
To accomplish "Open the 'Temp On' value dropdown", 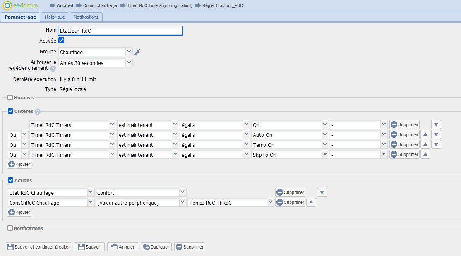I will [325, 145].
